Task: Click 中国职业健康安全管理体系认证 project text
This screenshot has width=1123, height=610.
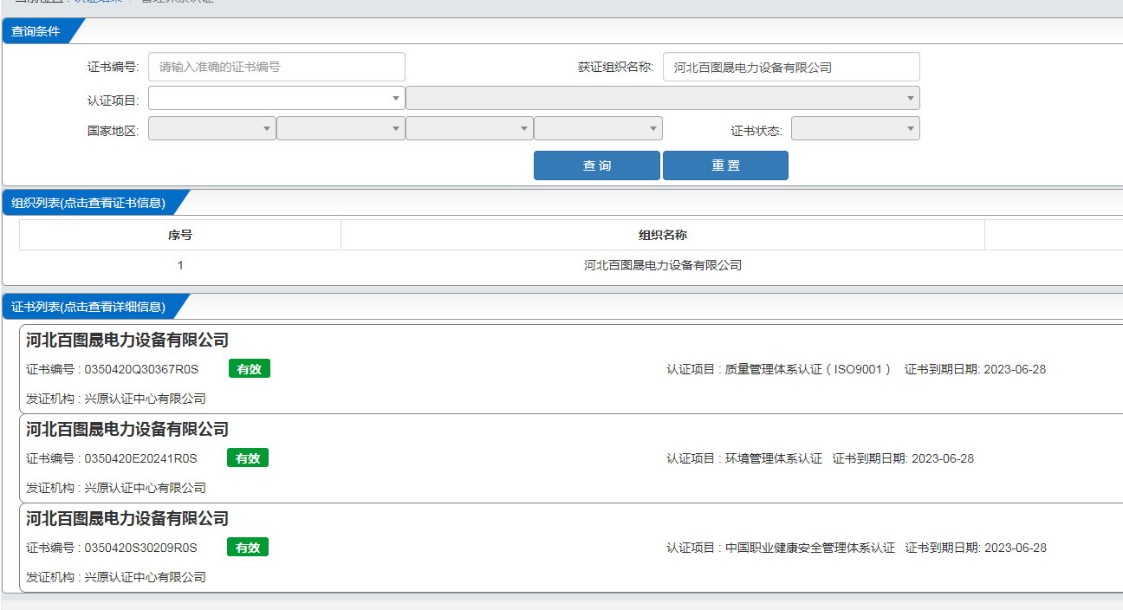Action: point(810,548)
